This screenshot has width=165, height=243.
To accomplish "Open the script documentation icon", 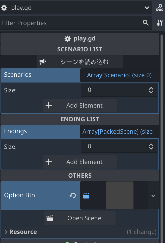I will (x=160, y=8).
